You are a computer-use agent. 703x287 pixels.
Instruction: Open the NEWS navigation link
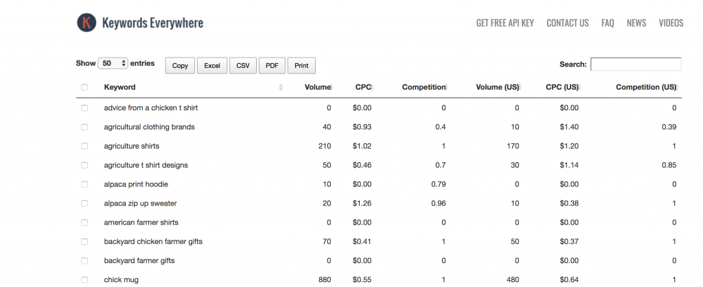(x=636, y=23)
